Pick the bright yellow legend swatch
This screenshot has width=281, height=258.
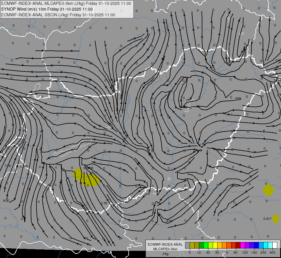(x=215, y=245)
